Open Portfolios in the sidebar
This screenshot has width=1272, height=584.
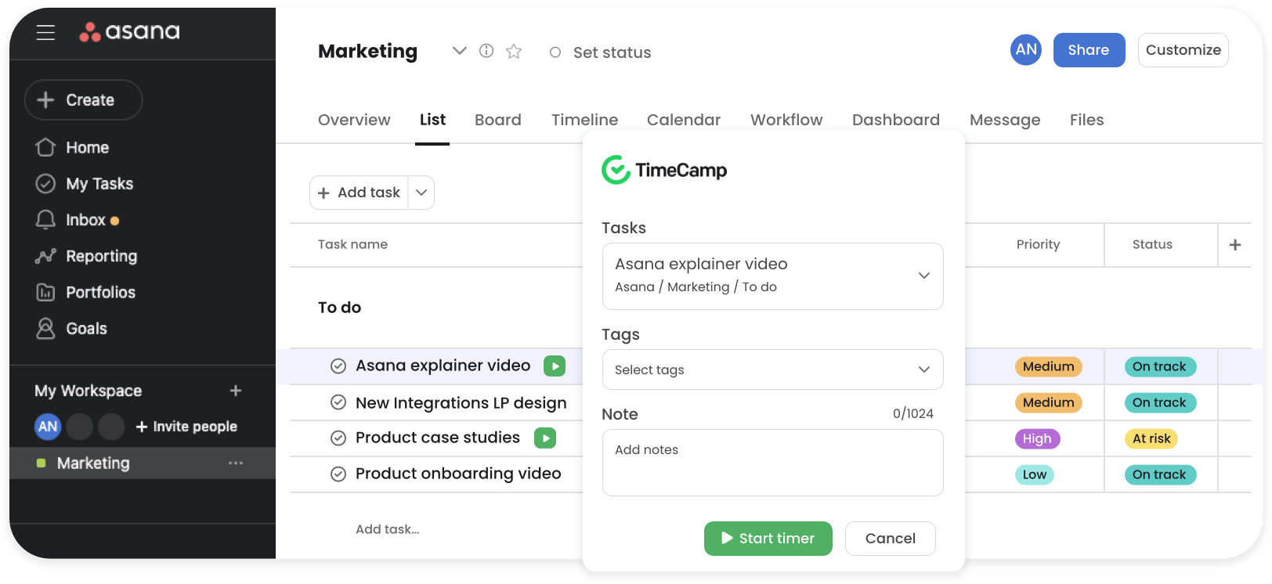(x=100, y=292)
